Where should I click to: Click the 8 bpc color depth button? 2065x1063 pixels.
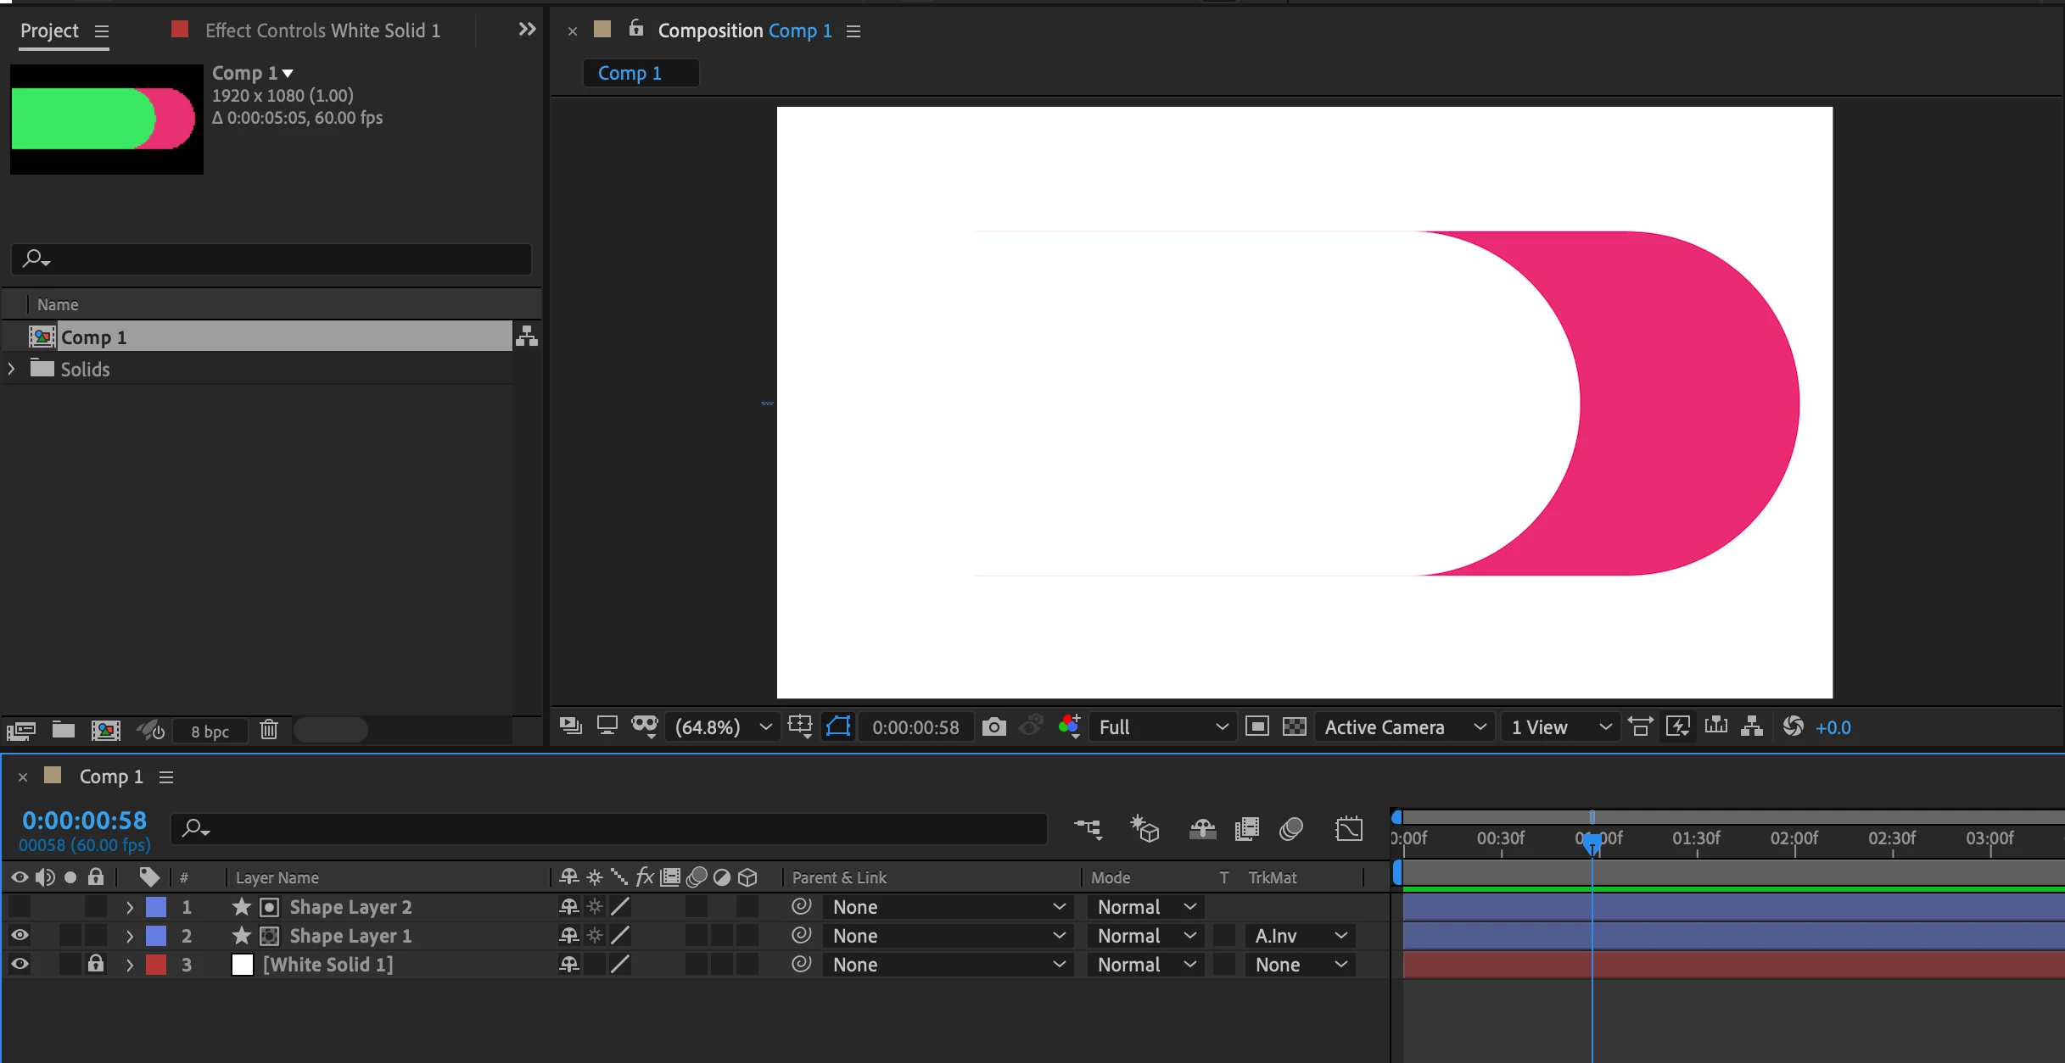[210, 732]
